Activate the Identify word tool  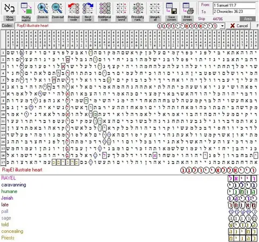pyautogui.click(x=121, y=11)
